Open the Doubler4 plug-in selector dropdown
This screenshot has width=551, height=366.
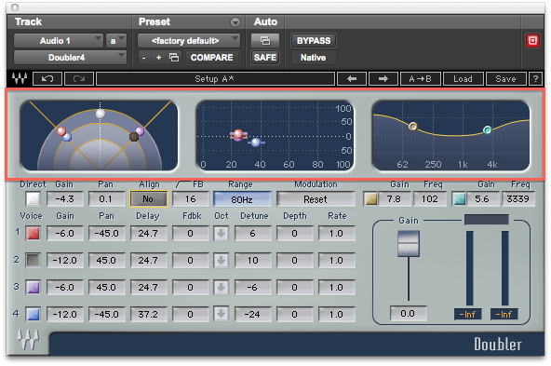pyautogui.click(x=70, y=58)
